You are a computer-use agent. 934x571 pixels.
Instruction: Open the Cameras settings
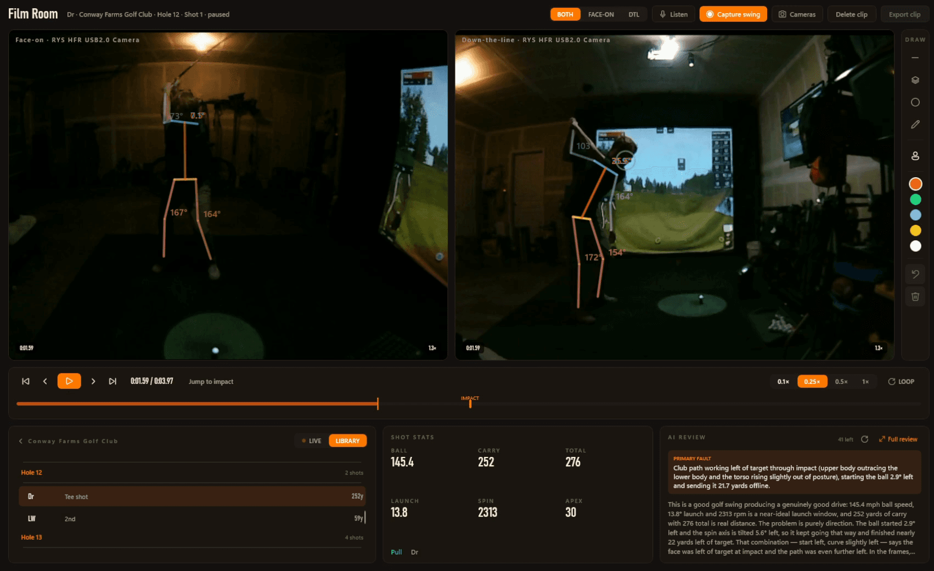coord(797,14)
